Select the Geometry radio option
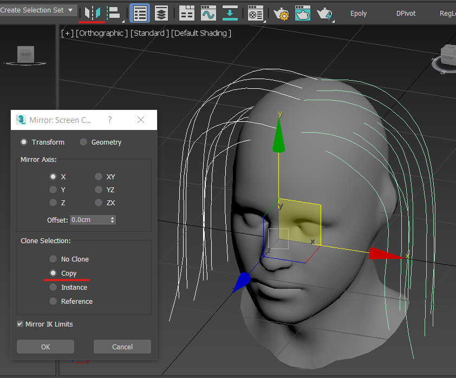Viewport: 456px width, 378px height. [83, 142]
